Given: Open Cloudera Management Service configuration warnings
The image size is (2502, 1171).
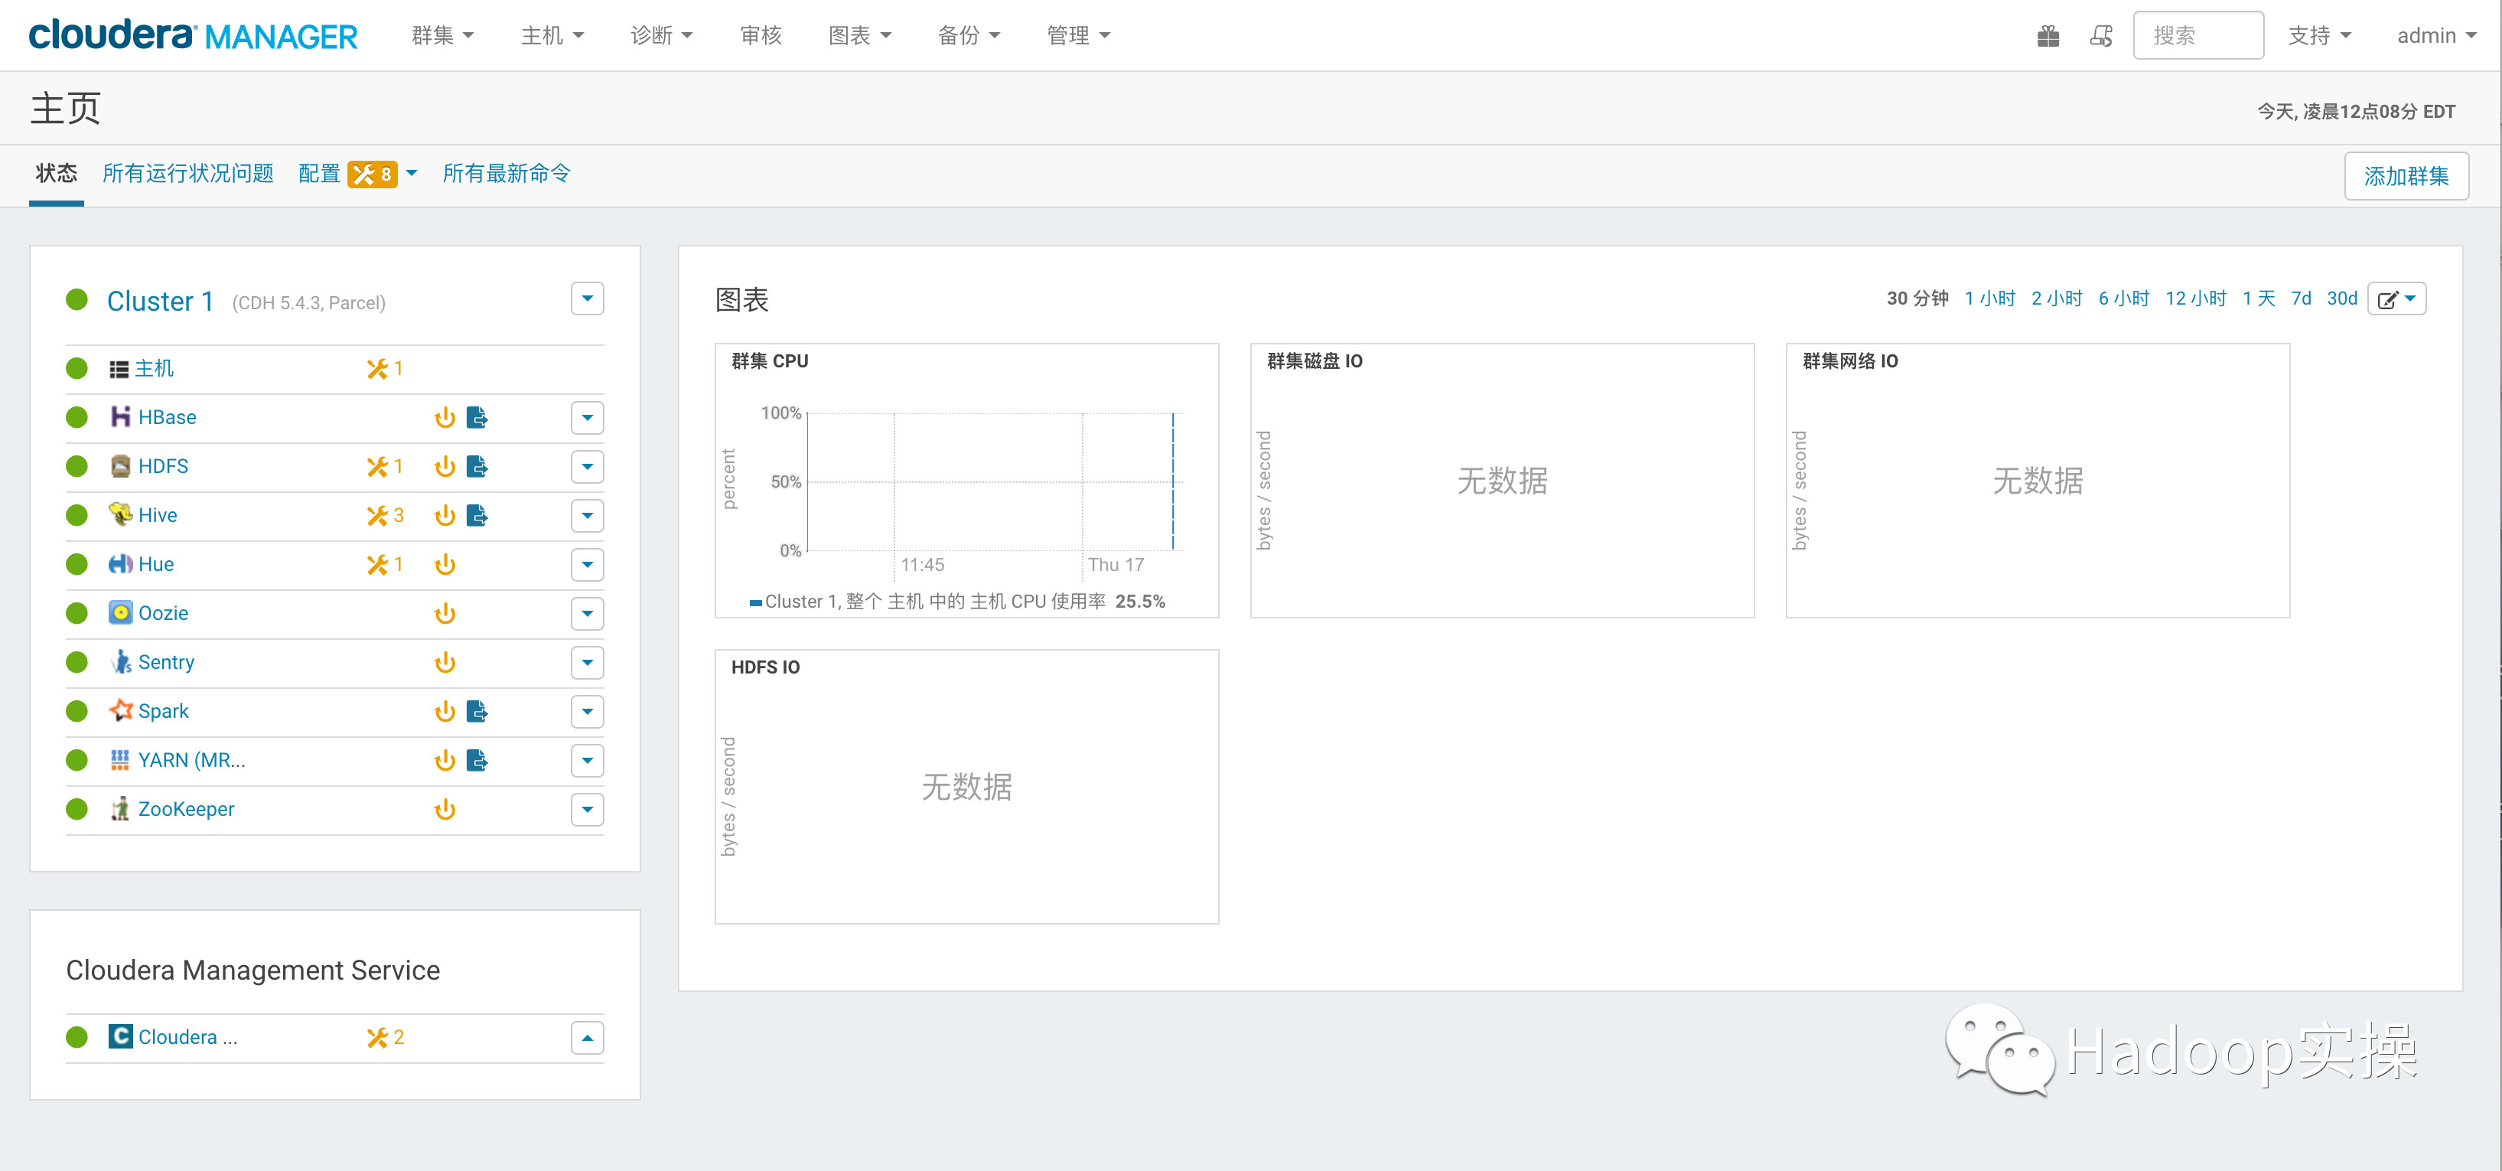Looking at the screenshot, I should (x=385, y=1038).
